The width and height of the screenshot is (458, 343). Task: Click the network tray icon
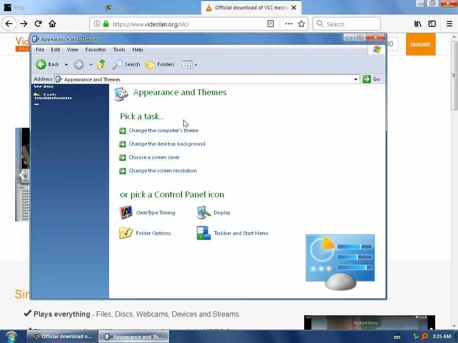click(416, 336)
